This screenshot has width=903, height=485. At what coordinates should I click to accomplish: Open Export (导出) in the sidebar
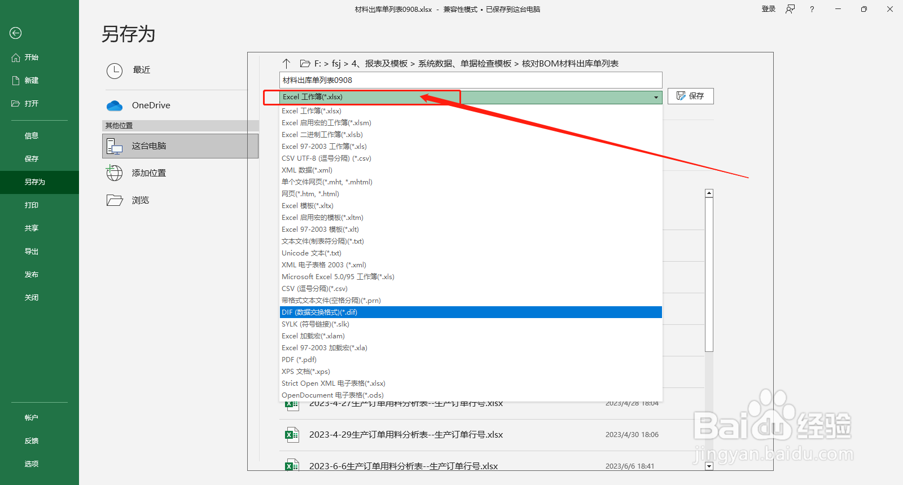pyautogui.click(x=40, y=252)
